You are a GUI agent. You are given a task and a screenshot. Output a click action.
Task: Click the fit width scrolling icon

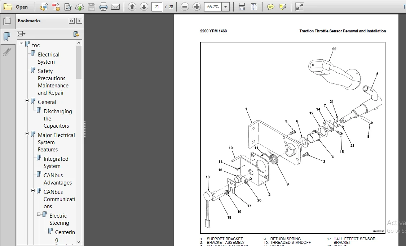pos(242,7)
